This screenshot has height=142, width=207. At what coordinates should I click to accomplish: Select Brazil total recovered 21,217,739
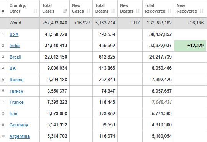[161, 57]
